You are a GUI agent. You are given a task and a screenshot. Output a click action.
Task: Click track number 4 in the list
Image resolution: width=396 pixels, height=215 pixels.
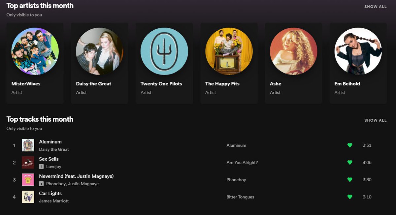(x=14, y=197)
